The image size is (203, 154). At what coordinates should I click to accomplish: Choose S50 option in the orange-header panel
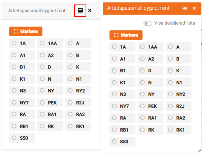click(114, 142)
